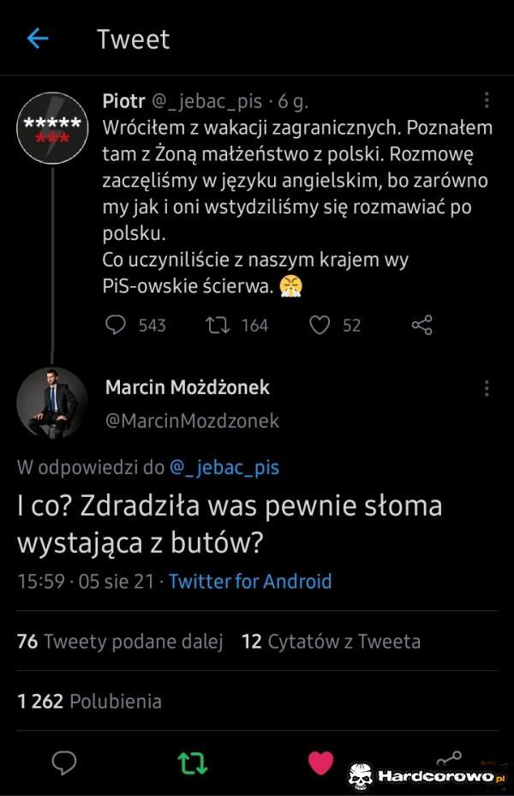The width and height of the screenshot is (514, 796).
Task: View the 76 Tweety podane dalej list
Action: tap(120, 641)
